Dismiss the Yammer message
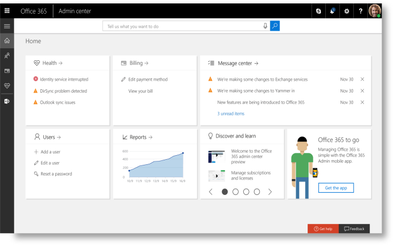Image resolution: width=393 pixels, height=245 pixels. (x=362, y=91)
